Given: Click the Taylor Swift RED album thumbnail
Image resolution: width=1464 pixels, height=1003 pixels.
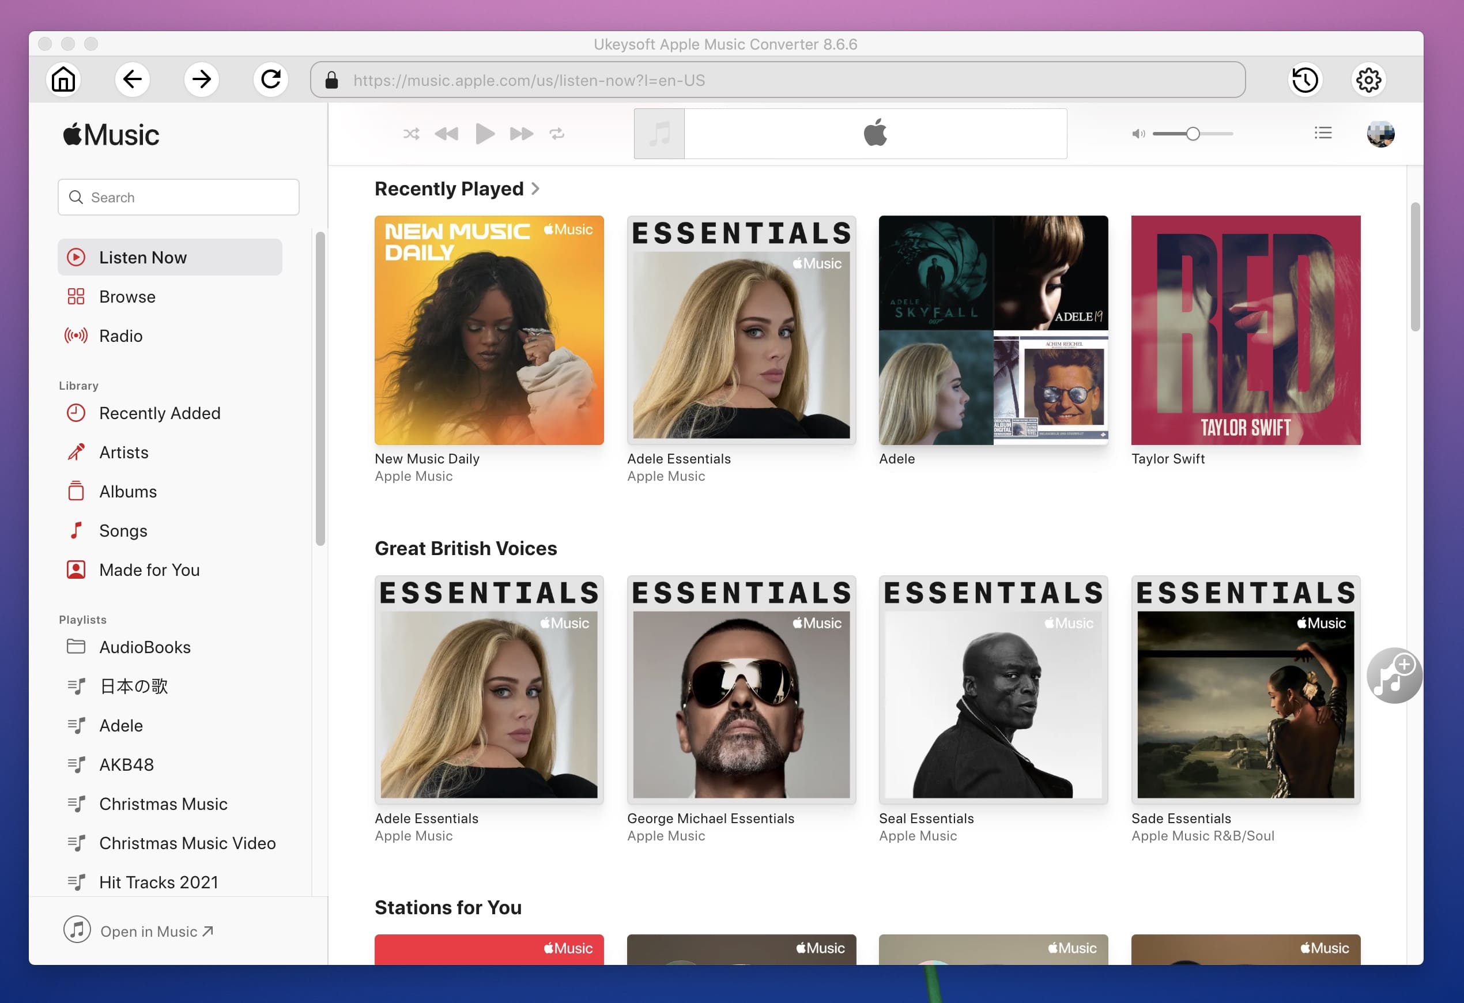Looking at the screenshot, I should 1246,330.
